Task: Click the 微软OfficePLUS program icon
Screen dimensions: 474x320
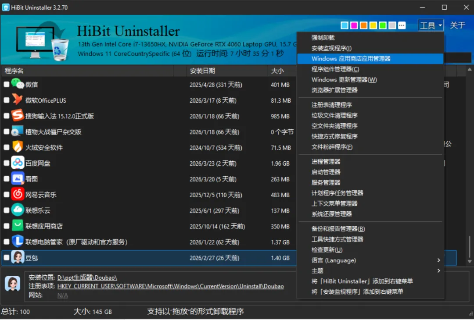Action: [x=18, y=100]
